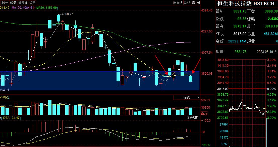Viewport: 278px width, 147px height.
Task: Click the 37991 intraday volume label
Action: click(224, 125)
